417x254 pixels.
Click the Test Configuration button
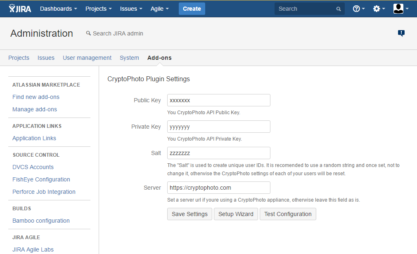[288, 214]
